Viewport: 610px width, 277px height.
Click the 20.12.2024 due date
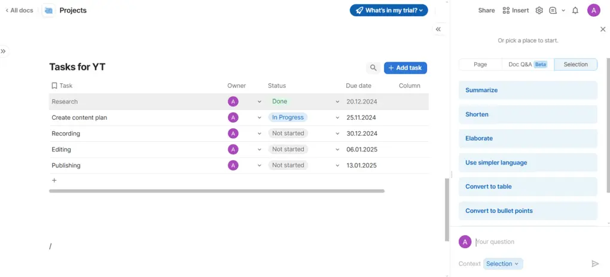[362, 102]
